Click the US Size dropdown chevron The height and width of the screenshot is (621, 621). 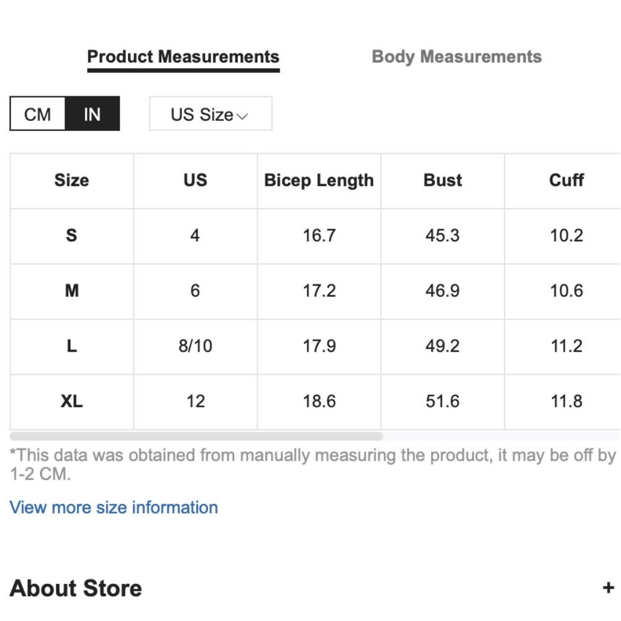[243, 116]
